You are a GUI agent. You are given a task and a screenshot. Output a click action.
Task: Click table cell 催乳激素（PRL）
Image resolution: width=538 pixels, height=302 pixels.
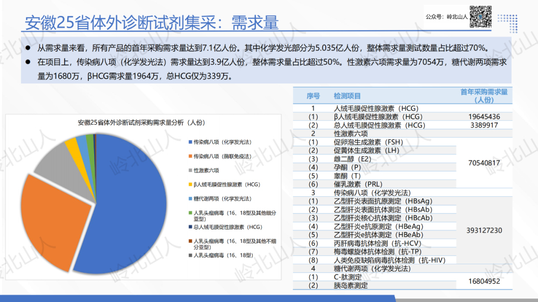click(358, 184)
